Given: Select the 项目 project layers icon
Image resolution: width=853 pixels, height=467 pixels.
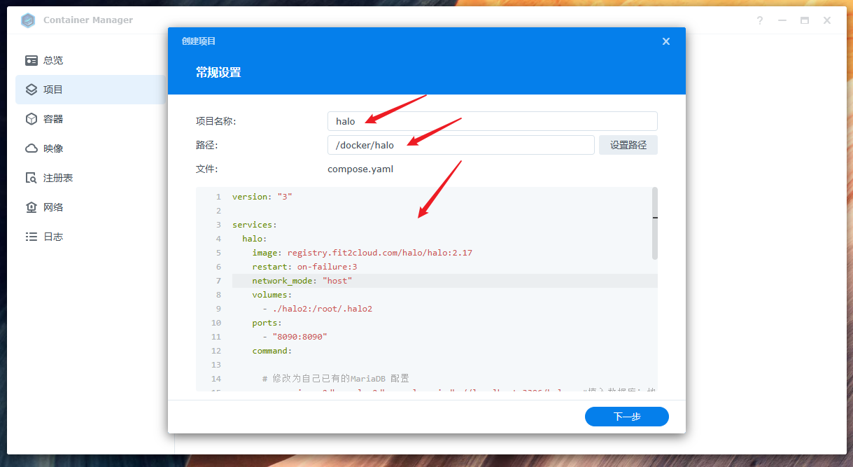Looking at the screenshot, I should [x=31, y=90].
